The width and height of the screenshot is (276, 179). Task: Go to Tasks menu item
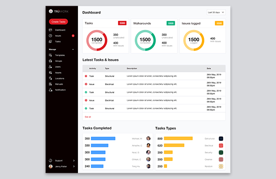[58, 42]
